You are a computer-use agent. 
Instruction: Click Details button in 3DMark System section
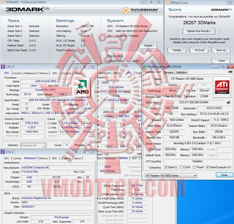pos(149,46)
